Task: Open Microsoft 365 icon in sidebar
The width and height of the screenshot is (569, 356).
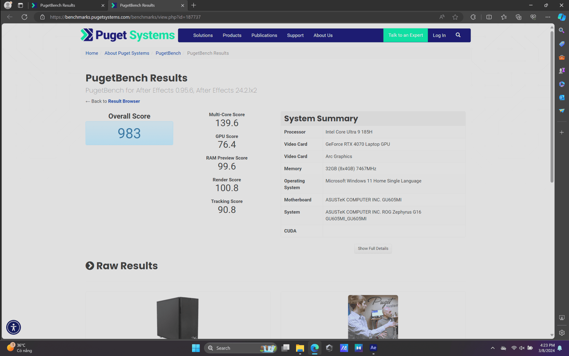Action: pyautogui.click(x=562, y=84)
